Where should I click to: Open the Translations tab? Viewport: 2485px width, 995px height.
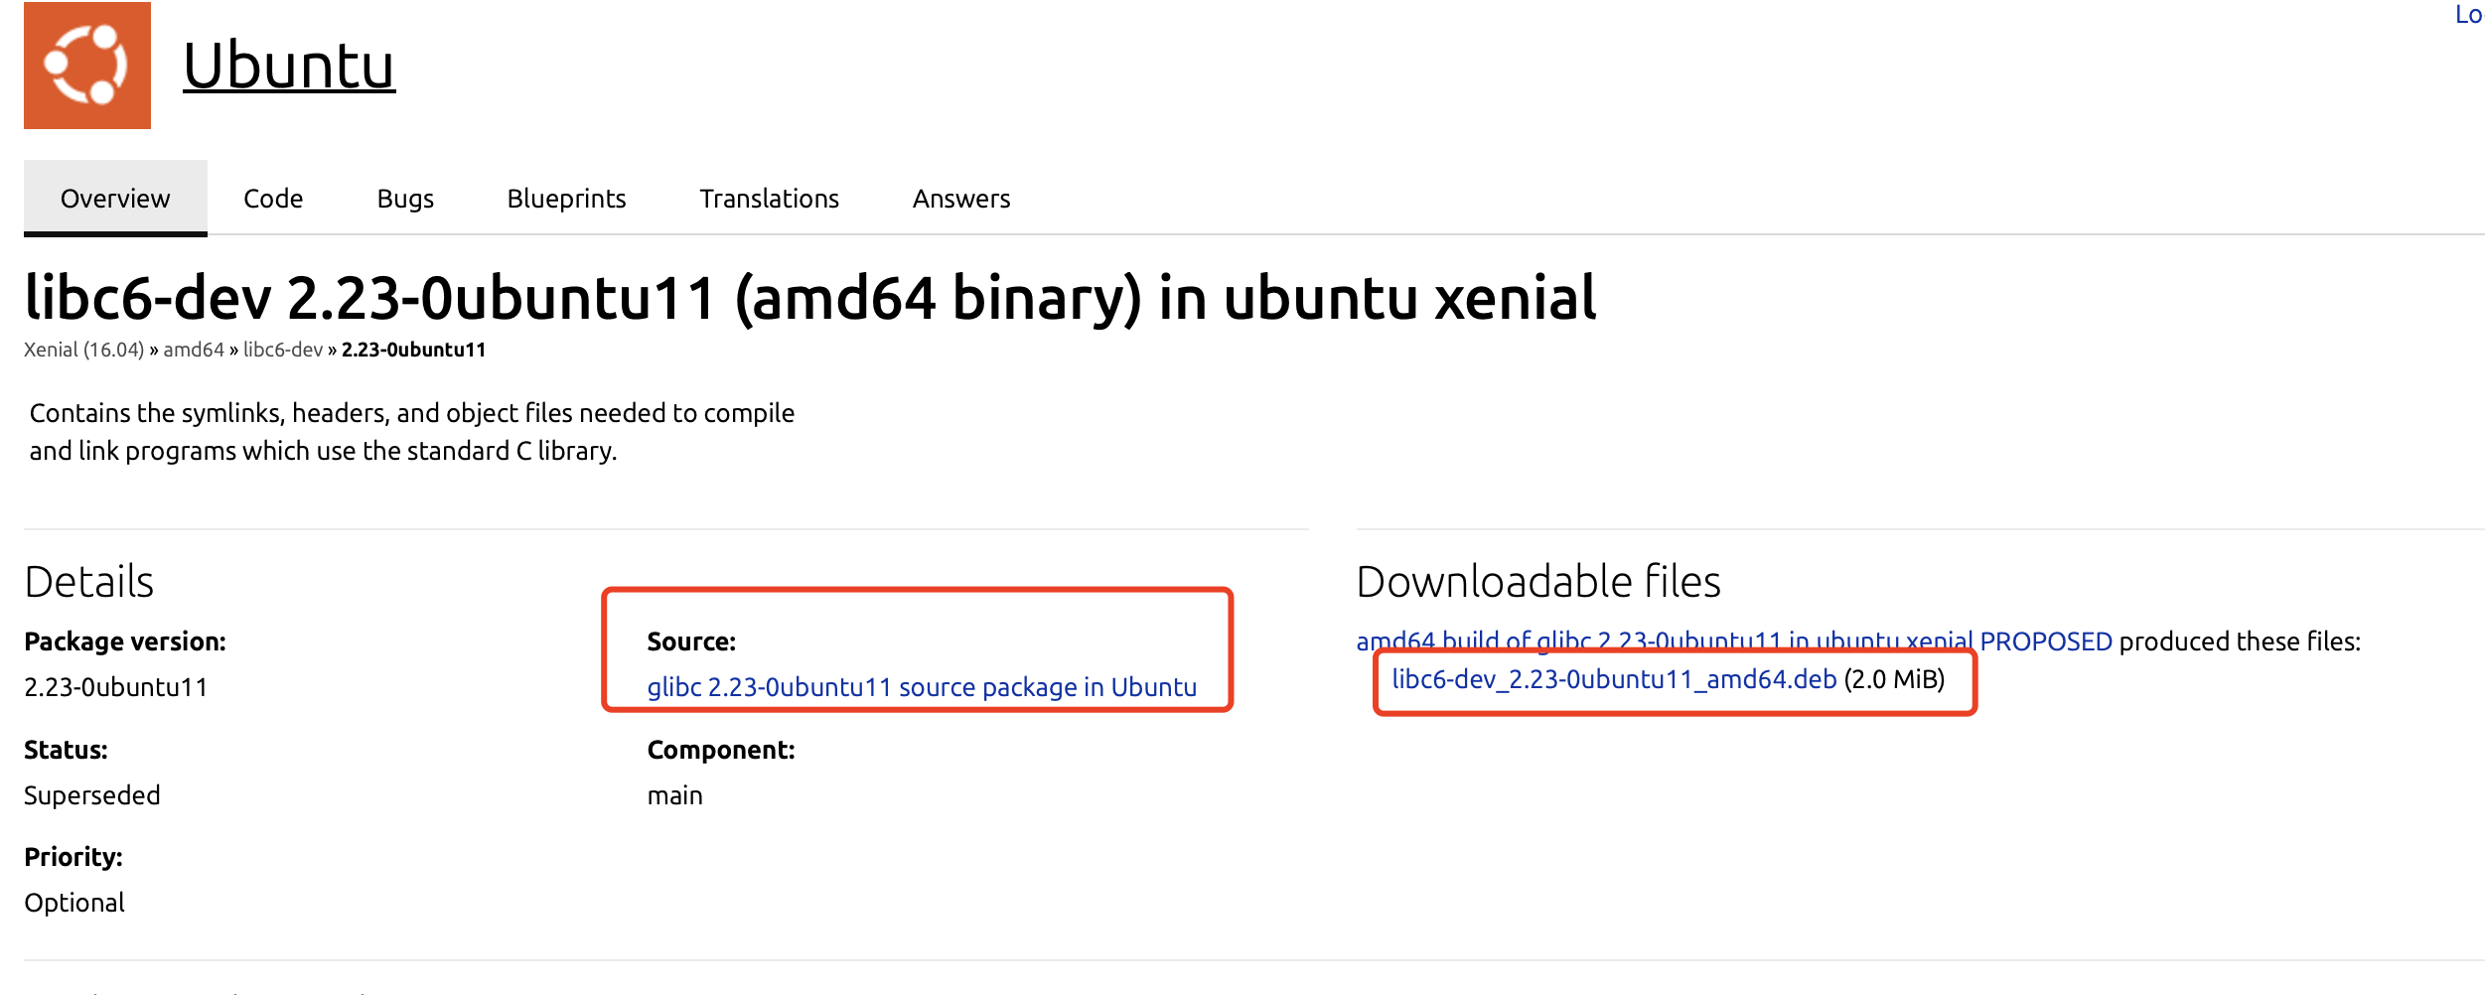769,199
